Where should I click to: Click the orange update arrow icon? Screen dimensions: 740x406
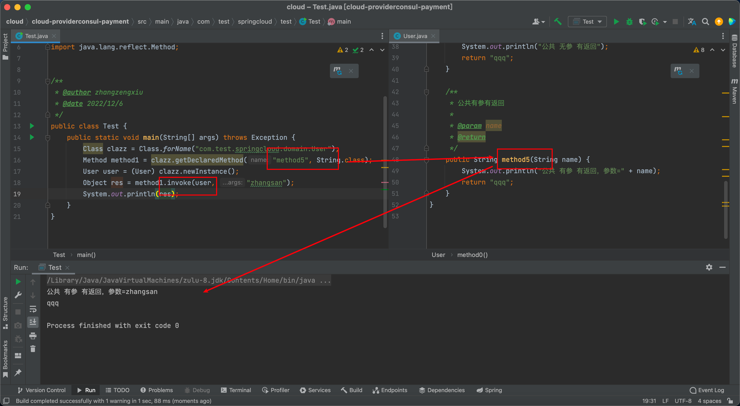tap(718, 22)
